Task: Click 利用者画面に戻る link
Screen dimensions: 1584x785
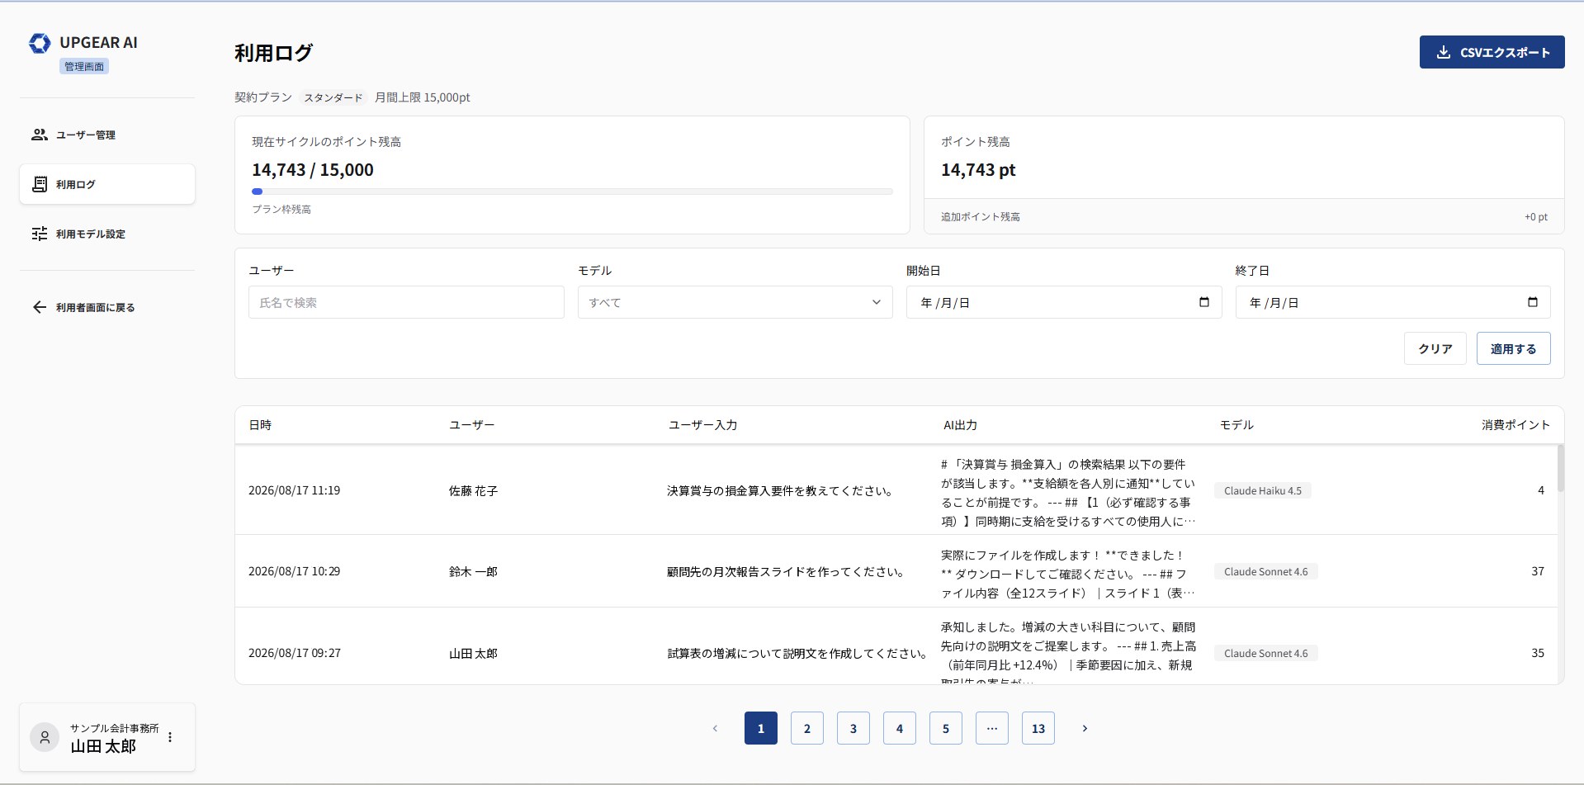Action: coord(107,307)
